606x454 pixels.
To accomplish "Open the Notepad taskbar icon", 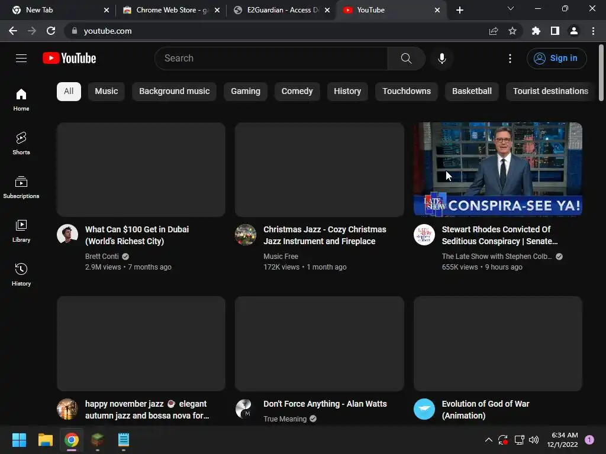I will coord(123,440).
